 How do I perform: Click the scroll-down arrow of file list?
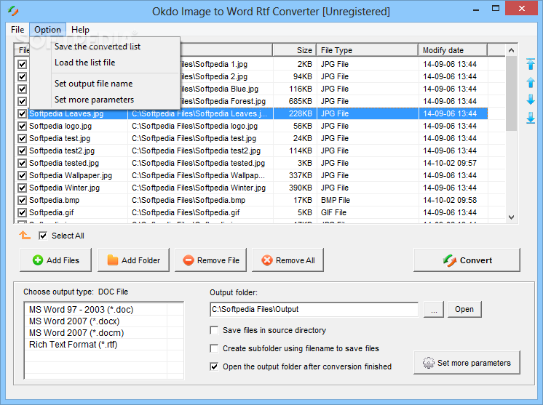coord(511,217)
